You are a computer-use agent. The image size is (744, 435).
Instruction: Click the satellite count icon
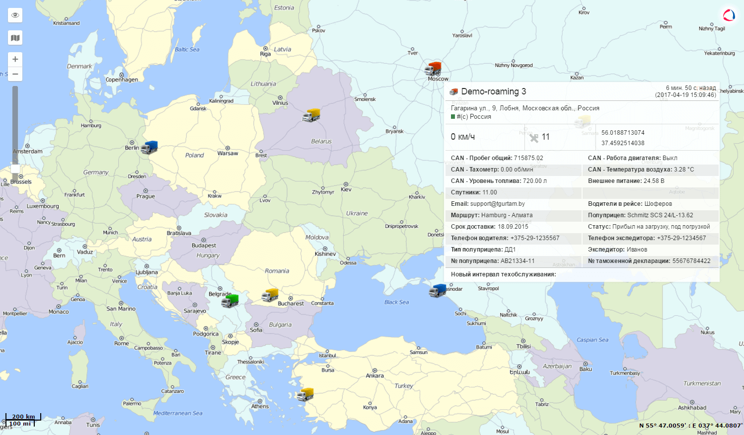(x=534, y=137)
